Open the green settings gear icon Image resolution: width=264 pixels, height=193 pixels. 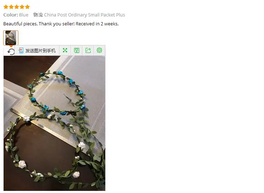[x=99, y=50]
